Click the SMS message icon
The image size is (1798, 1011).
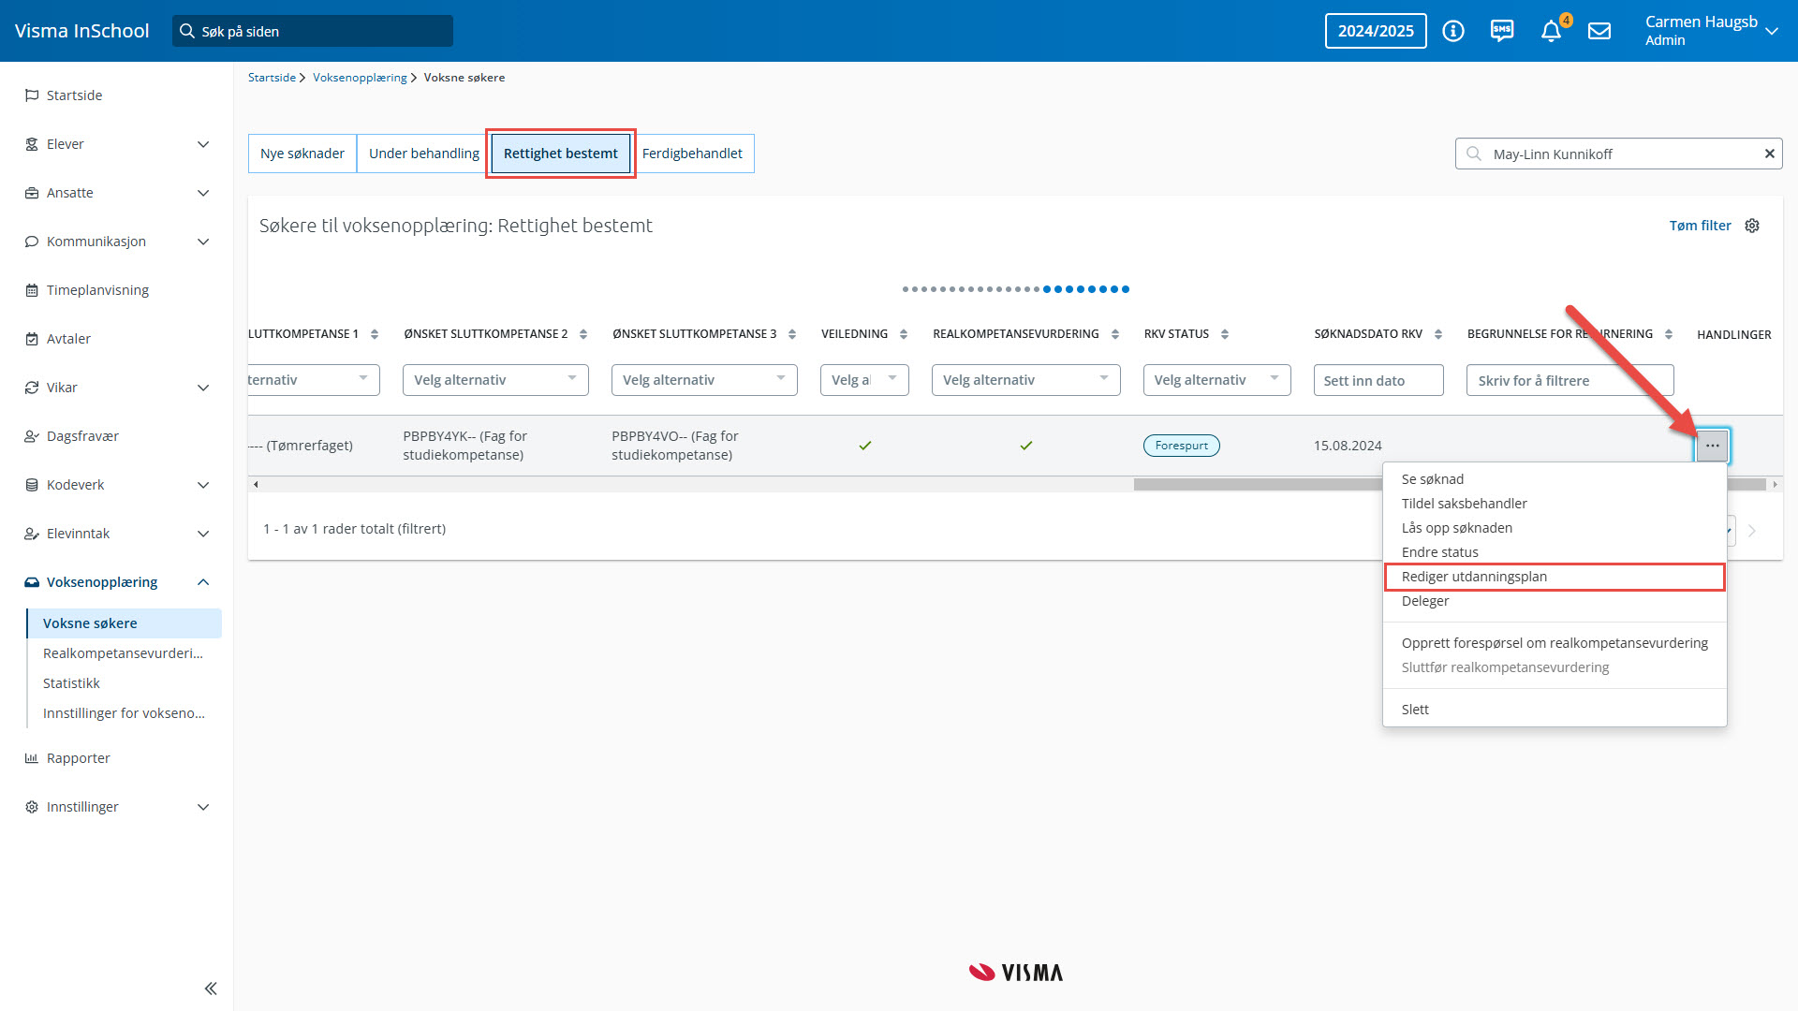pos(1502,31)
